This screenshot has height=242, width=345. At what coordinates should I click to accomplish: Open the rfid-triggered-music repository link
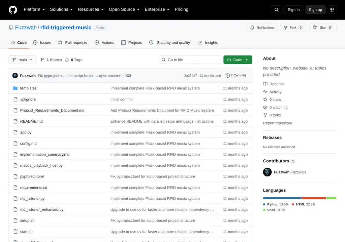tap(66, 28)
